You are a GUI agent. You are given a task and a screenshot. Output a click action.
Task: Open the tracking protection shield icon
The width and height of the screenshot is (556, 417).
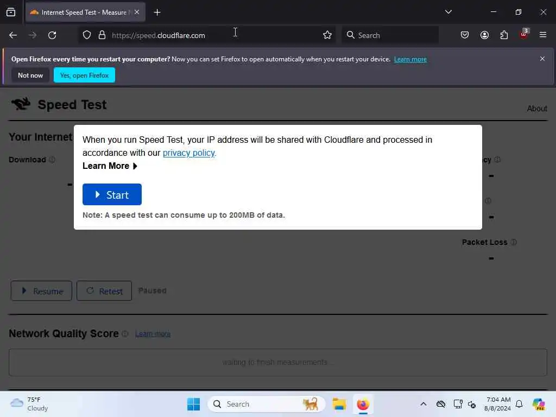point(87,35)
